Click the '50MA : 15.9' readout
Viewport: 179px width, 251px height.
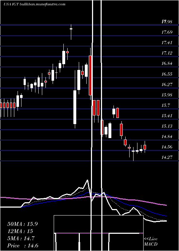[x=23, y=224]
